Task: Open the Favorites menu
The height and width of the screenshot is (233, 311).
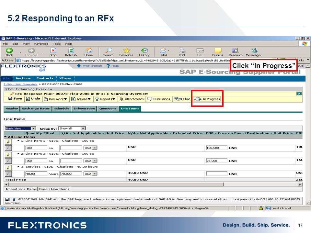Action: pyautogui.click(x=41, y=44)
